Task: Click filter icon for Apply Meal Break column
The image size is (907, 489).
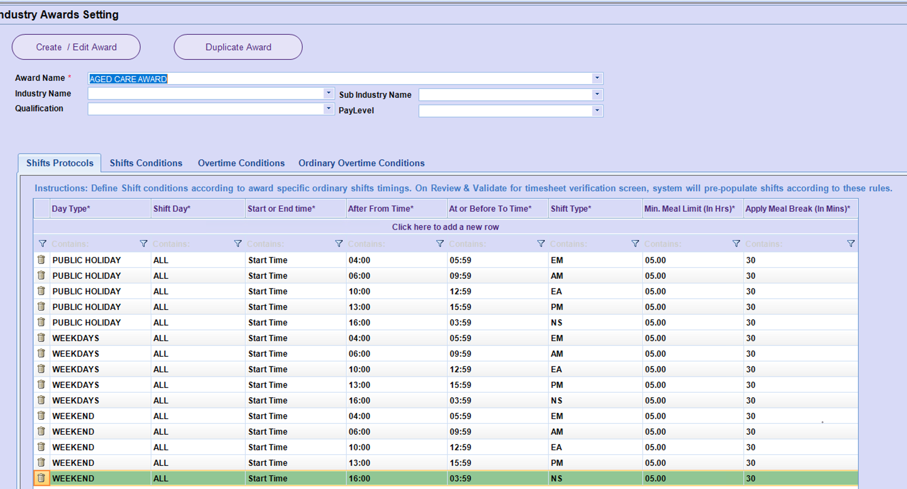Action: tap(850, 243)
